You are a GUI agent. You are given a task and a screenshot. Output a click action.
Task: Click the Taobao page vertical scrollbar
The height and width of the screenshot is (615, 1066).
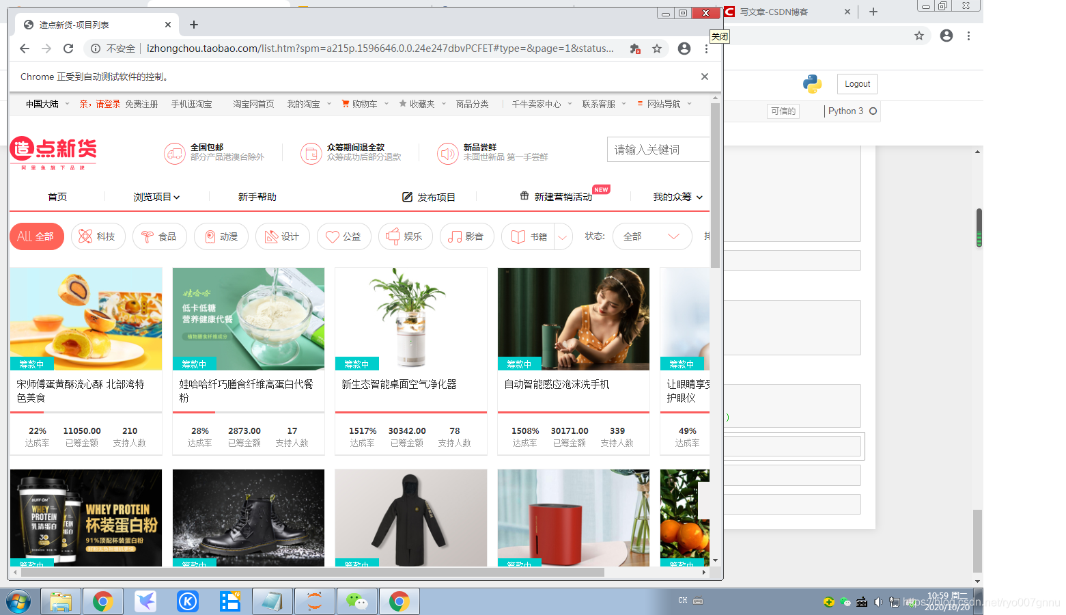point(715,185)
